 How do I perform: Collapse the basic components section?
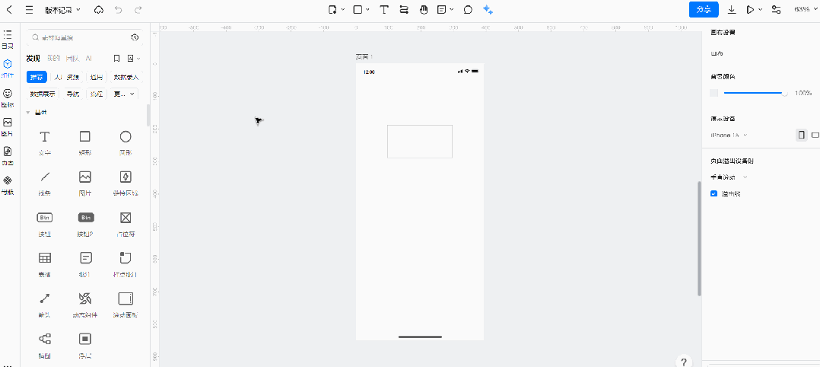(x=28, y=113)
